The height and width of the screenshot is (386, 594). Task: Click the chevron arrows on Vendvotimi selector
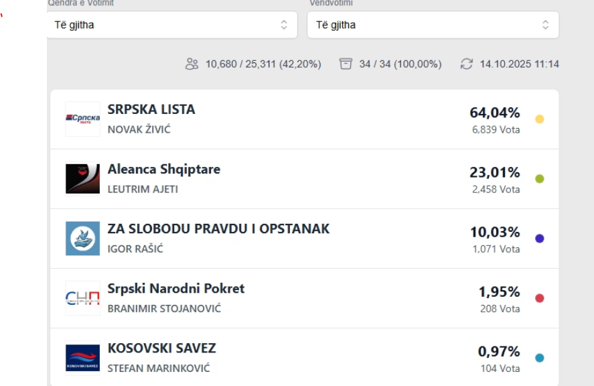(x=545, y=25)
